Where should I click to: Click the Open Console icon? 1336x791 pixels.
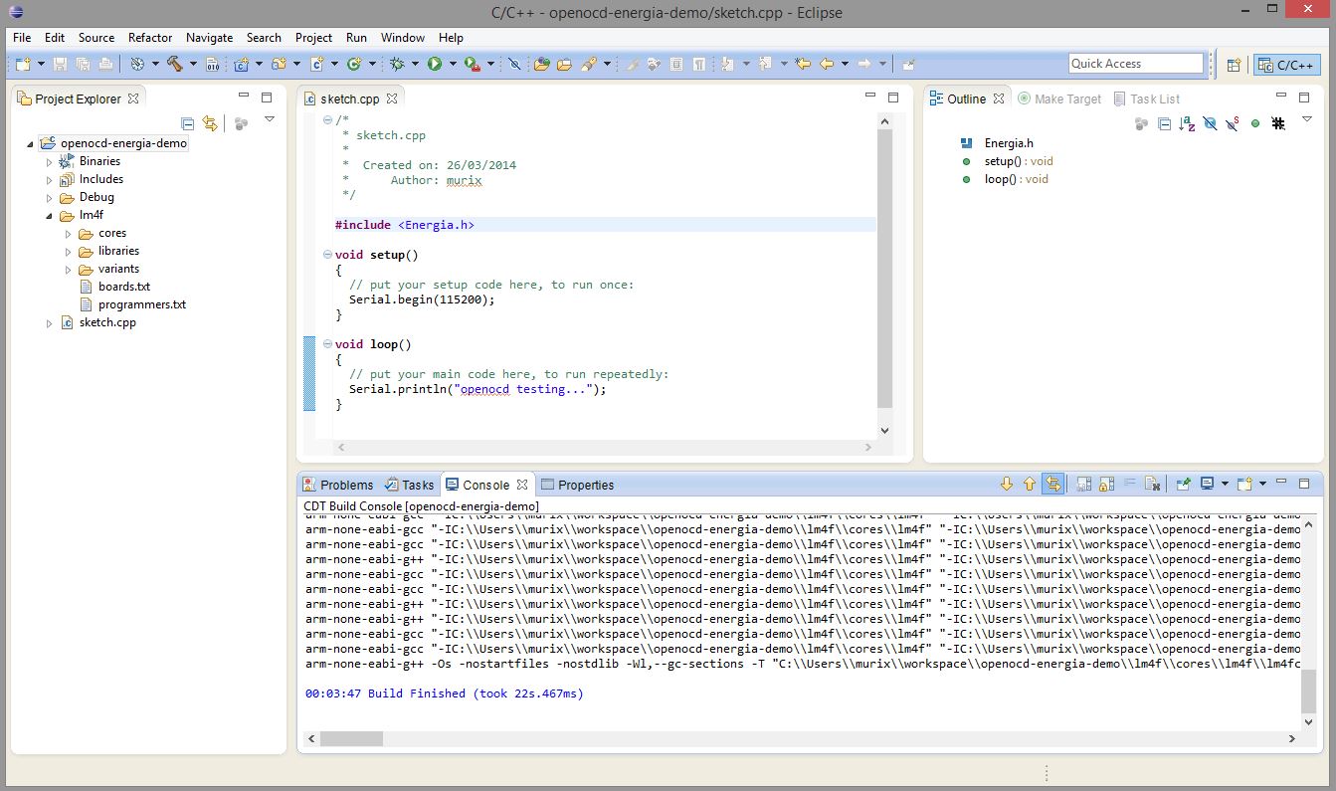[x=1244, y=485]
